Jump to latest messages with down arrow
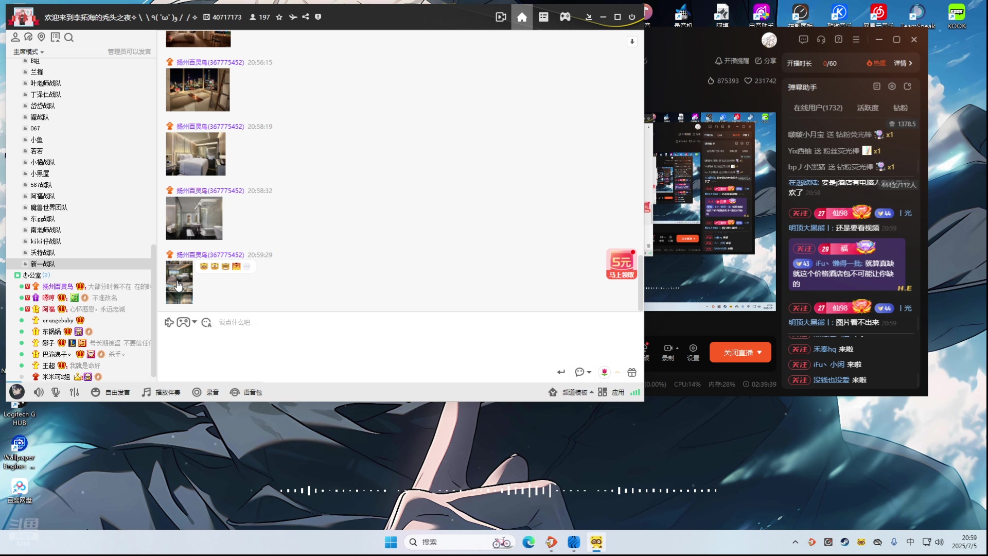This screenshot has width=988, height=556. pyautogui.click(x=632, y=42)
